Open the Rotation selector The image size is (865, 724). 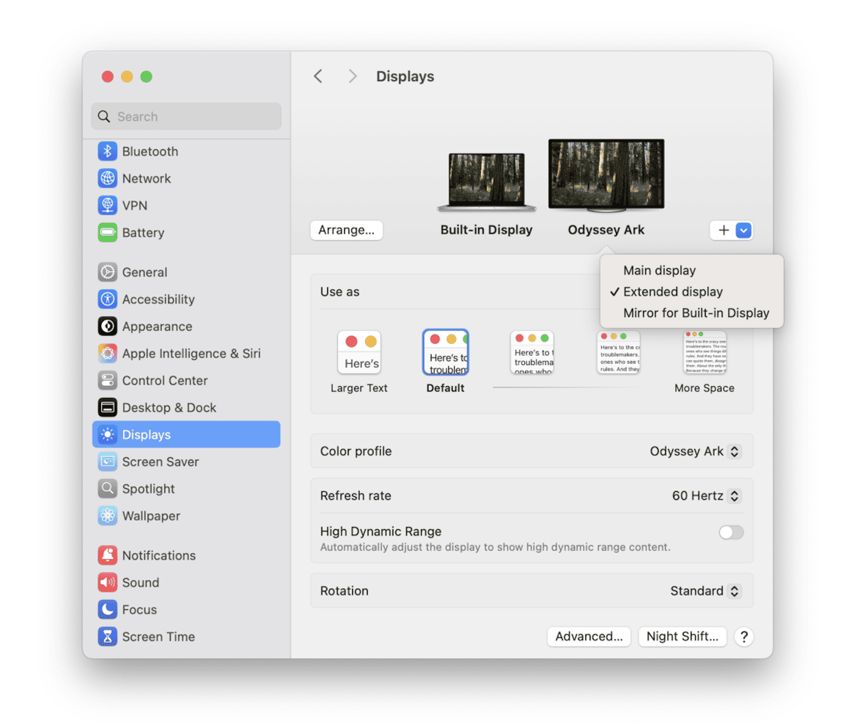704,590
